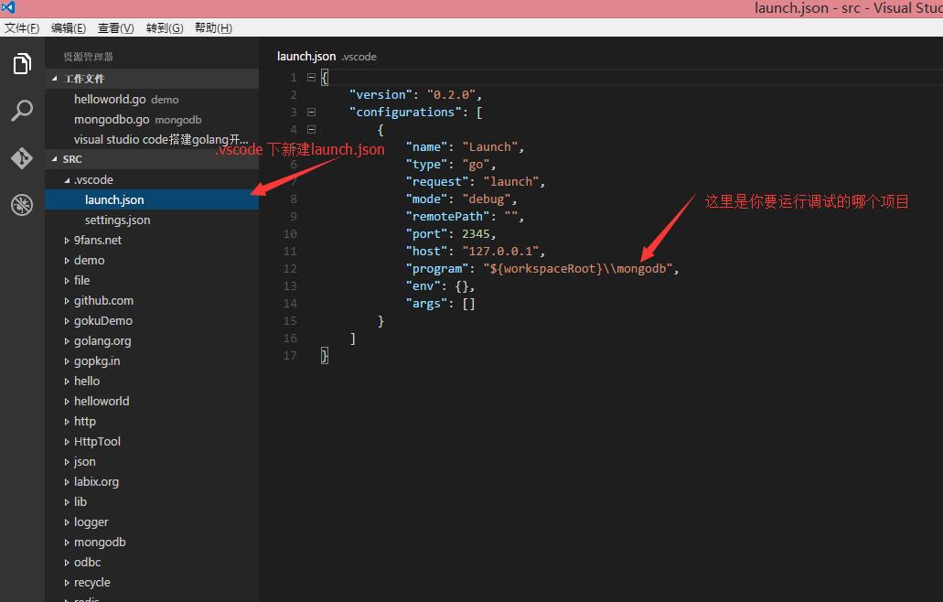Open helloworld.go working file
This screenshot has width=943, height=602.
click(152, 99)
